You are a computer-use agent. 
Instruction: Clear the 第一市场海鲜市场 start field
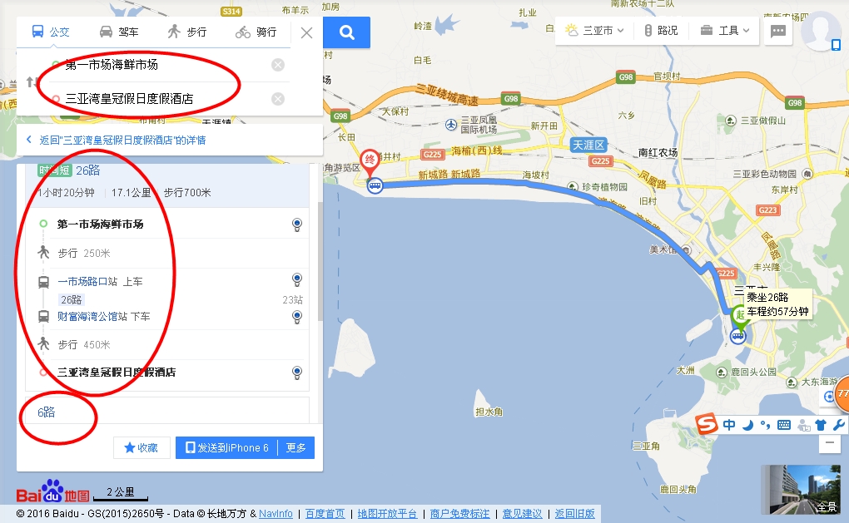pyautogui.click(x=278, y=65)
